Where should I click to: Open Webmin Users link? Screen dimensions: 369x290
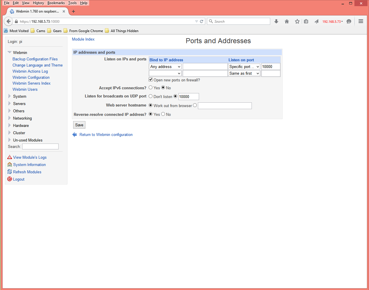pos(25,89)
